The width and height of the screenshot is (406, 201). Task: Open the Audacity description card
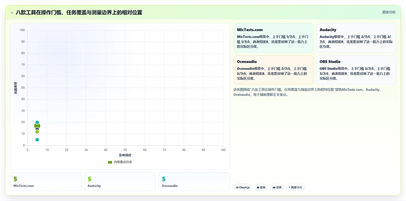point(356,38)
